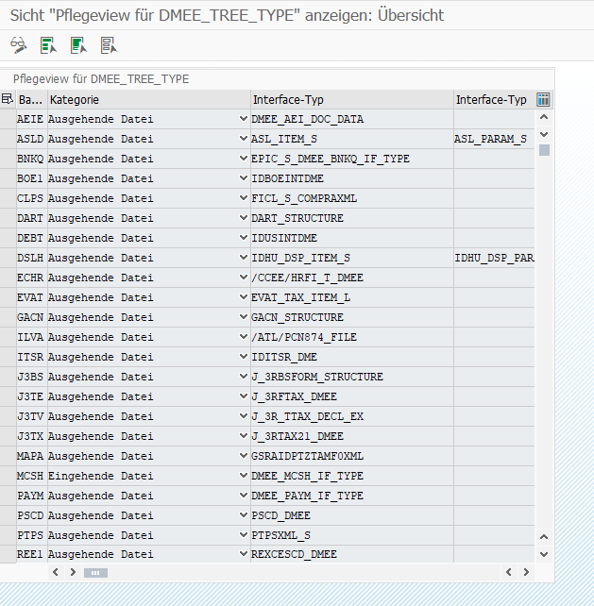Image resolution: width=594 pixels, height=606 pixels.
Task: Click the IDHU_DSP_PAR cell in second Interface-Typ column
Action: [494, 258]
